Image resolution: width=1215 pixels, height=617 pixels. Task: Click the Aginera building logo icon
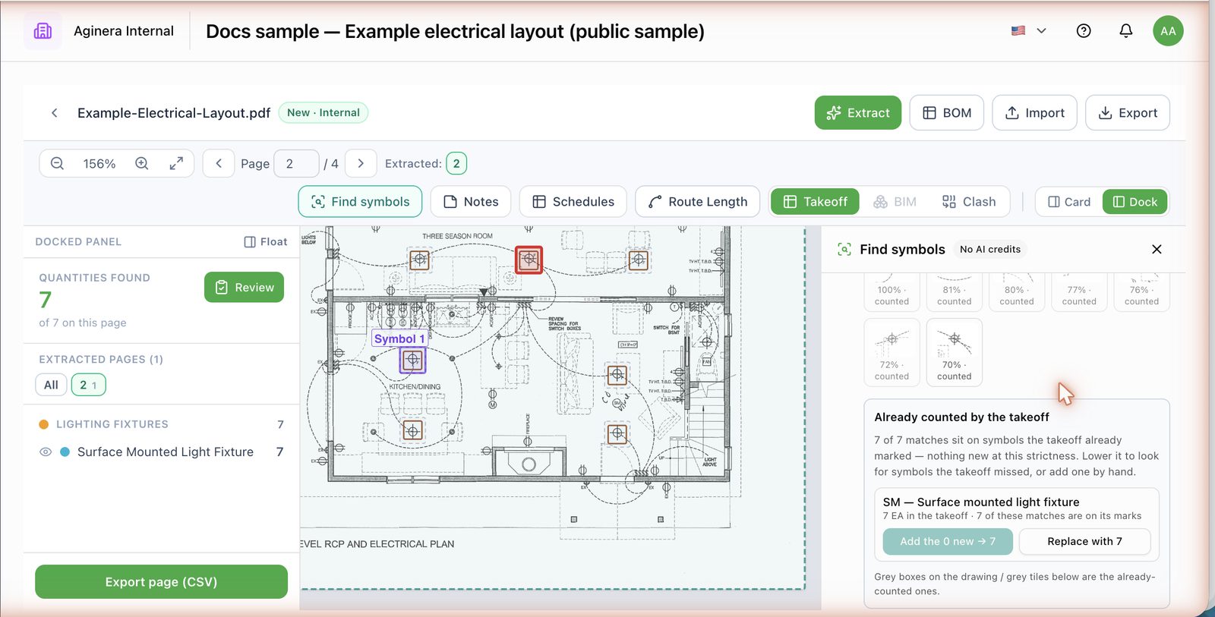coord(43,31)
